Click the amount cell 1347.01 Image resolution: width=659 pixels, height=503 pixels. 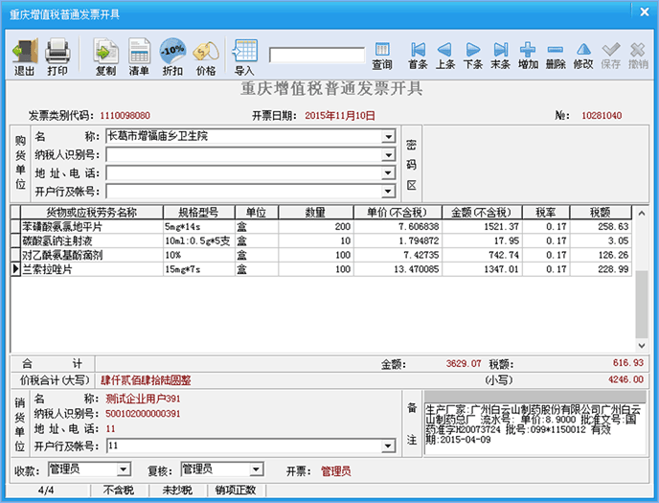(482, 269)
